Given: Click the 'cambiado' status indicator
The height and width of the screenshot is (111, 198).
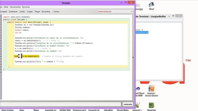Looking at the screenshot, I should point(128,104).
